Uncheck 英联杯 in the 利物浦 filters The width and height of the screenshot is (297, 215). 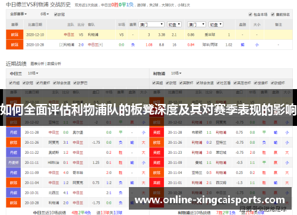(181, 83)
